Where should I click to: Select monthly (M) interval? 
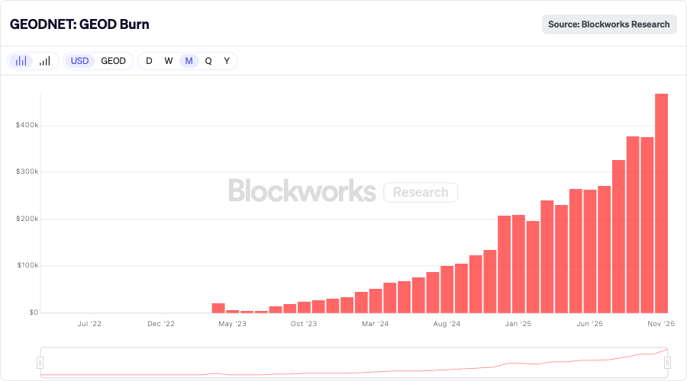(189, 61)
